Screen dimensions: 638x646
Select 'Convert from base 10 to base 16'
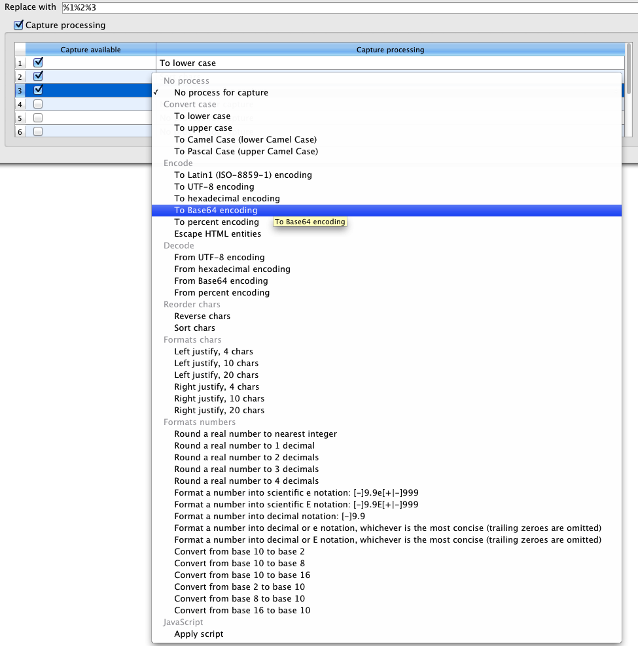pos(242,575)
